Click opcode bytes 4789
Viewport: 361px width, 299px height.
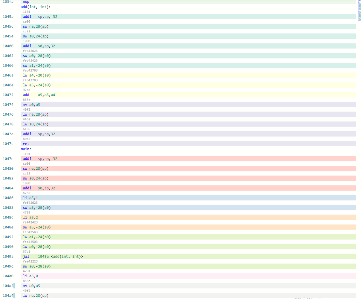[26, 212]
